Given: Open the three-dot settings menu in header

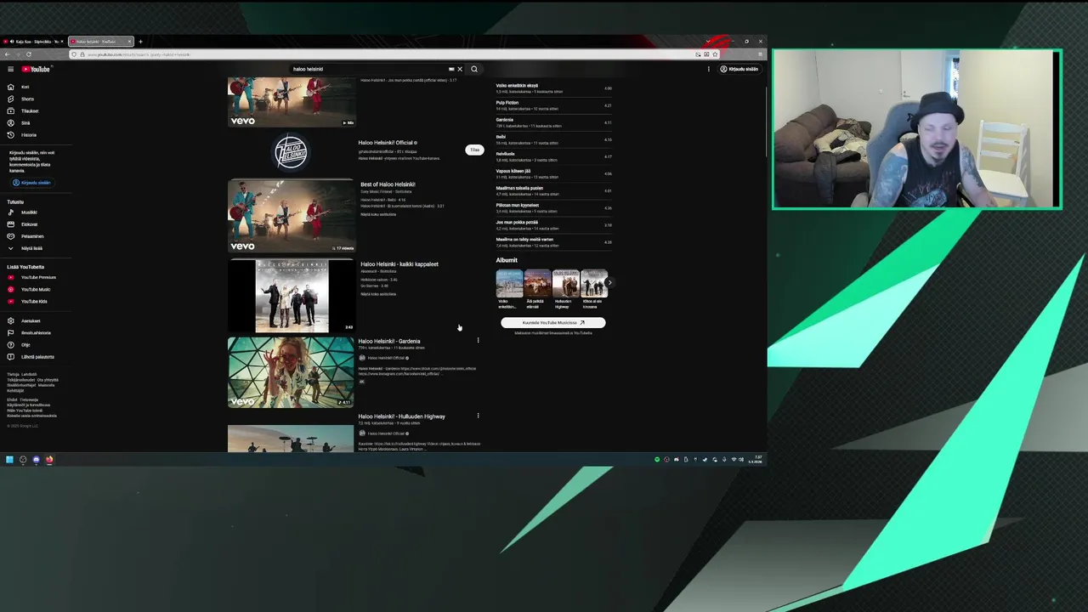Looking at the screenshot, I should coord(708,69).
